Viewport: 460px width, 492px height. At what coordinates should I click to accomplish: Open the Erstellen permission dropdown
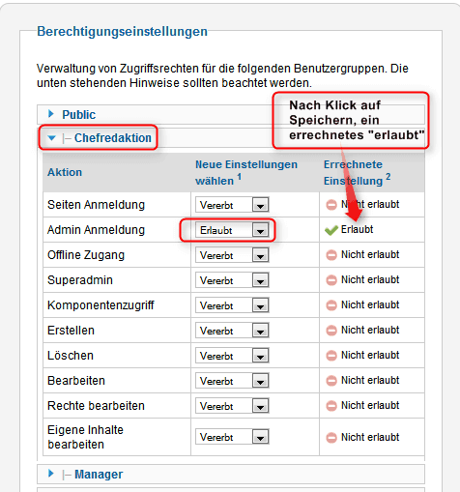tap(232, 331)
